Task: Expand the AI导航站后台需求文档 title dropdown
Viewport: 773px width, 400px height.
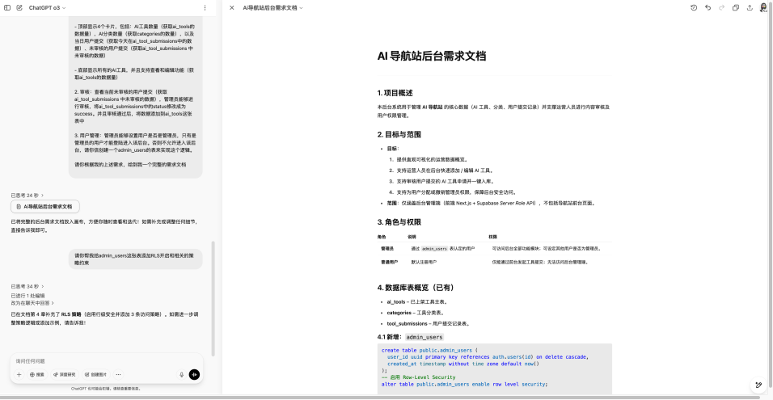Action: click(273, 7)
